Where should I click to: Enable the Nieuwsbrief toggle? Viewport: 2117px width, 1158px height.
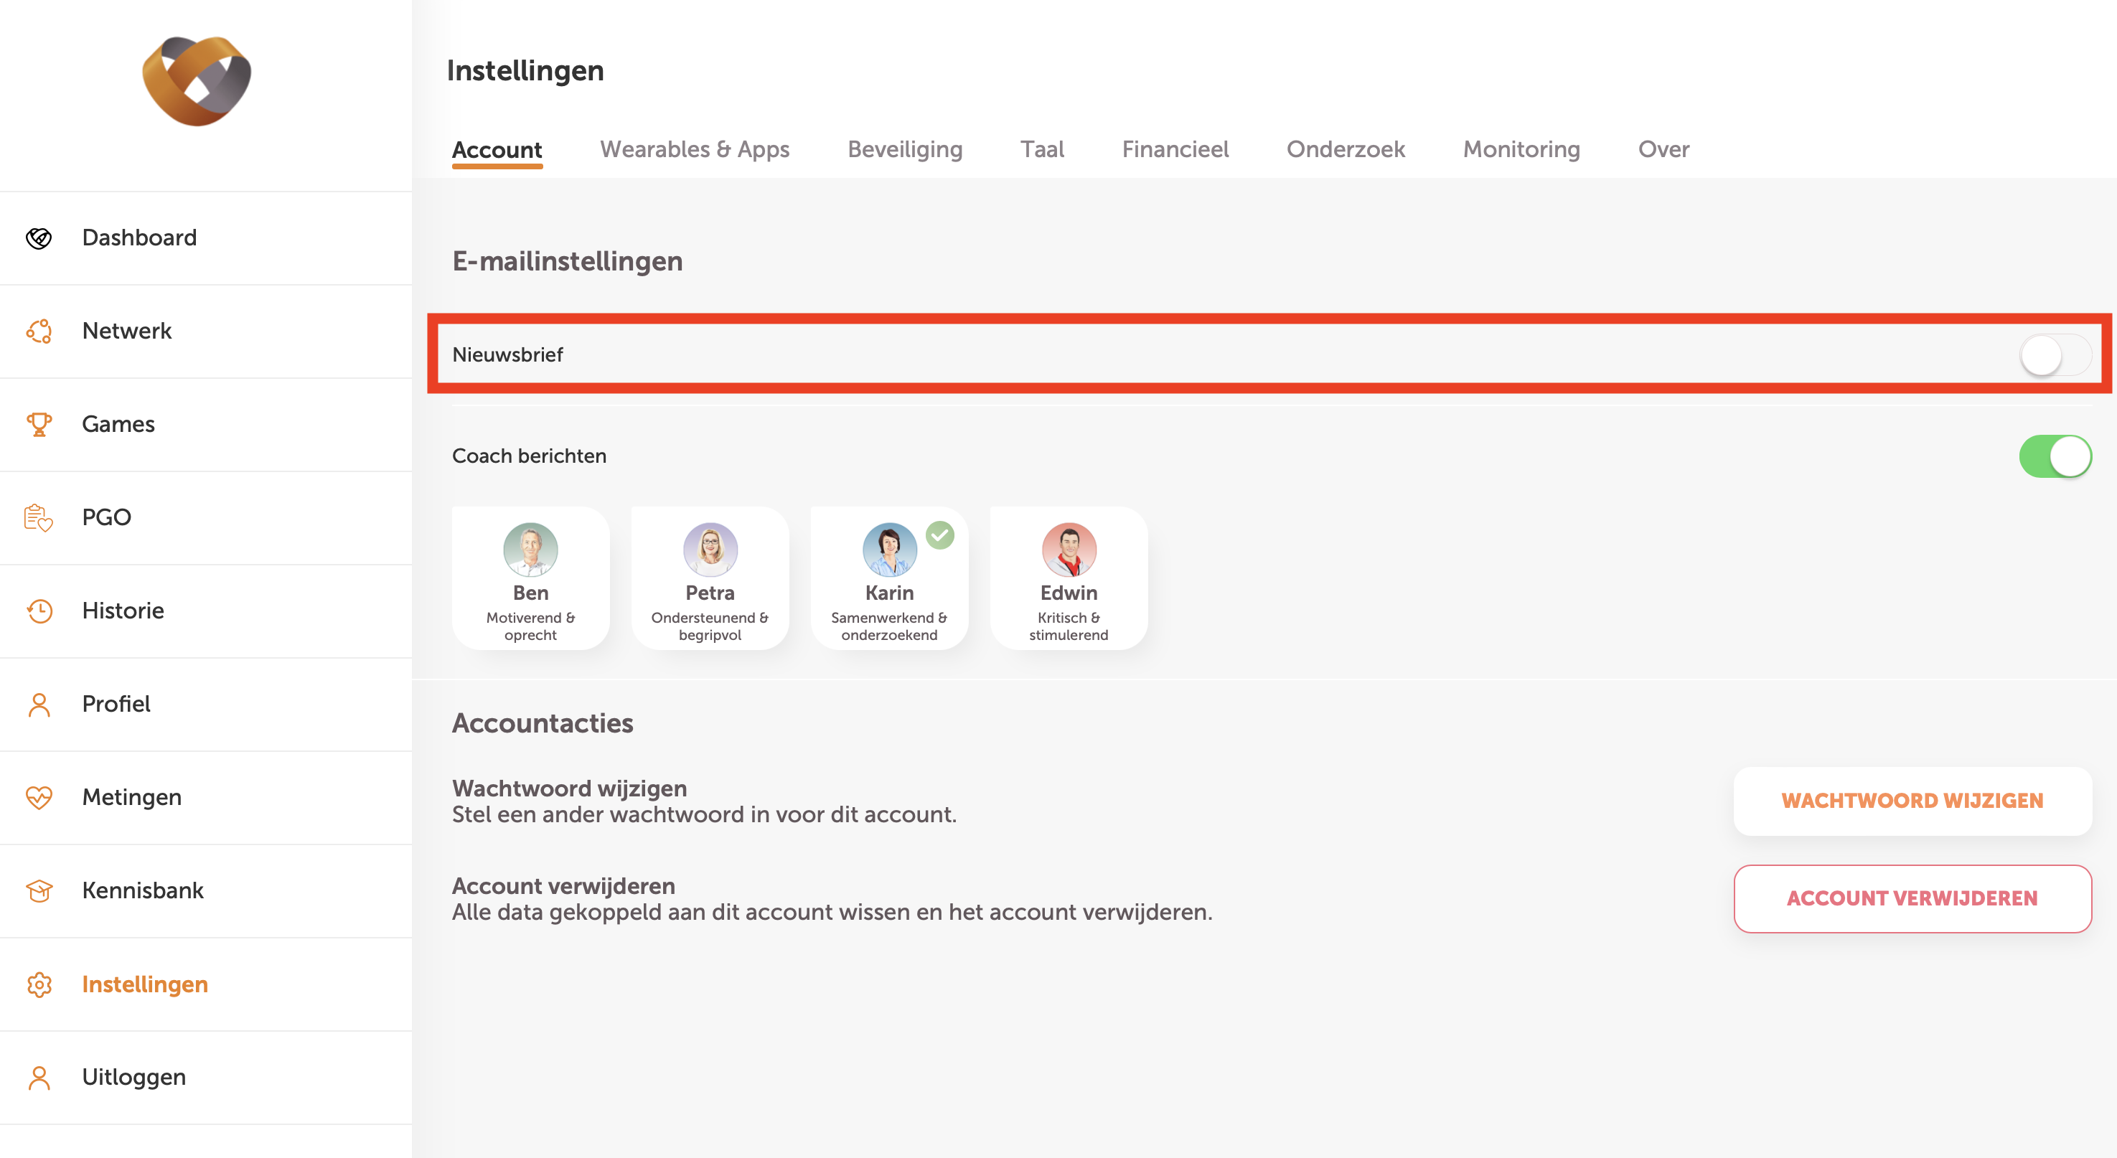pyautogui.click(x=2055, y=355)
